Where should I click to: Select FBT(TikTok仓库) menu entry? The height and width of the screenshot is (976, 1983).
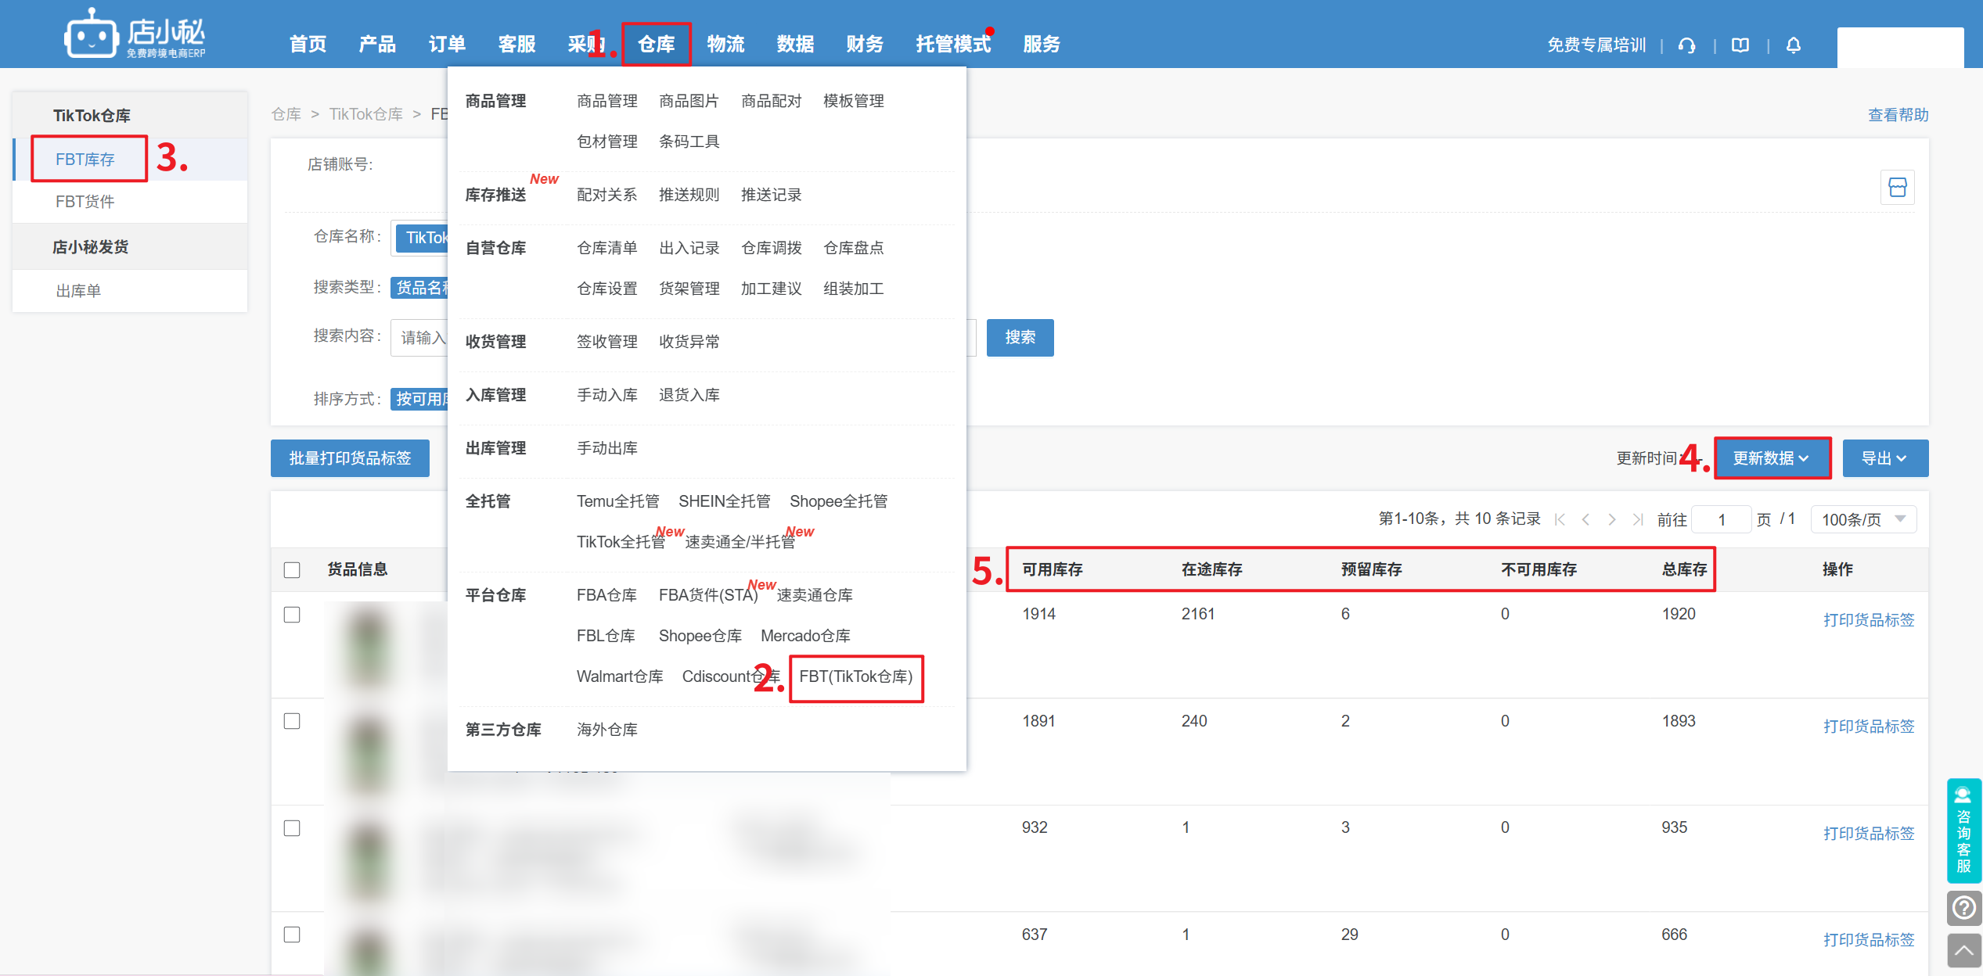(x=855, y=676)
